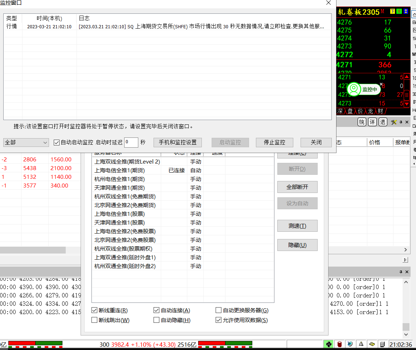Click the bell alert icon

coord(361,344)
